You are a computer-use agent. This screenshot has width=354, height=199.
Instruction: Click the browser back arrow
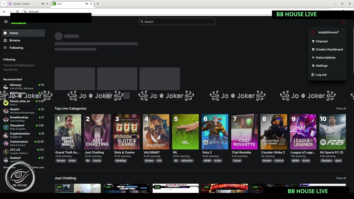point(4,11)
